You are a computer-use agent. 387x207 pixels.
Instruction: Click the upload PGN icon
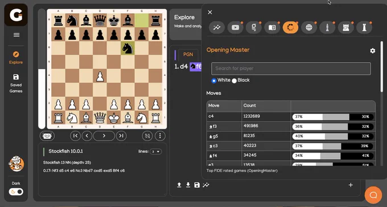pos(179,185)
